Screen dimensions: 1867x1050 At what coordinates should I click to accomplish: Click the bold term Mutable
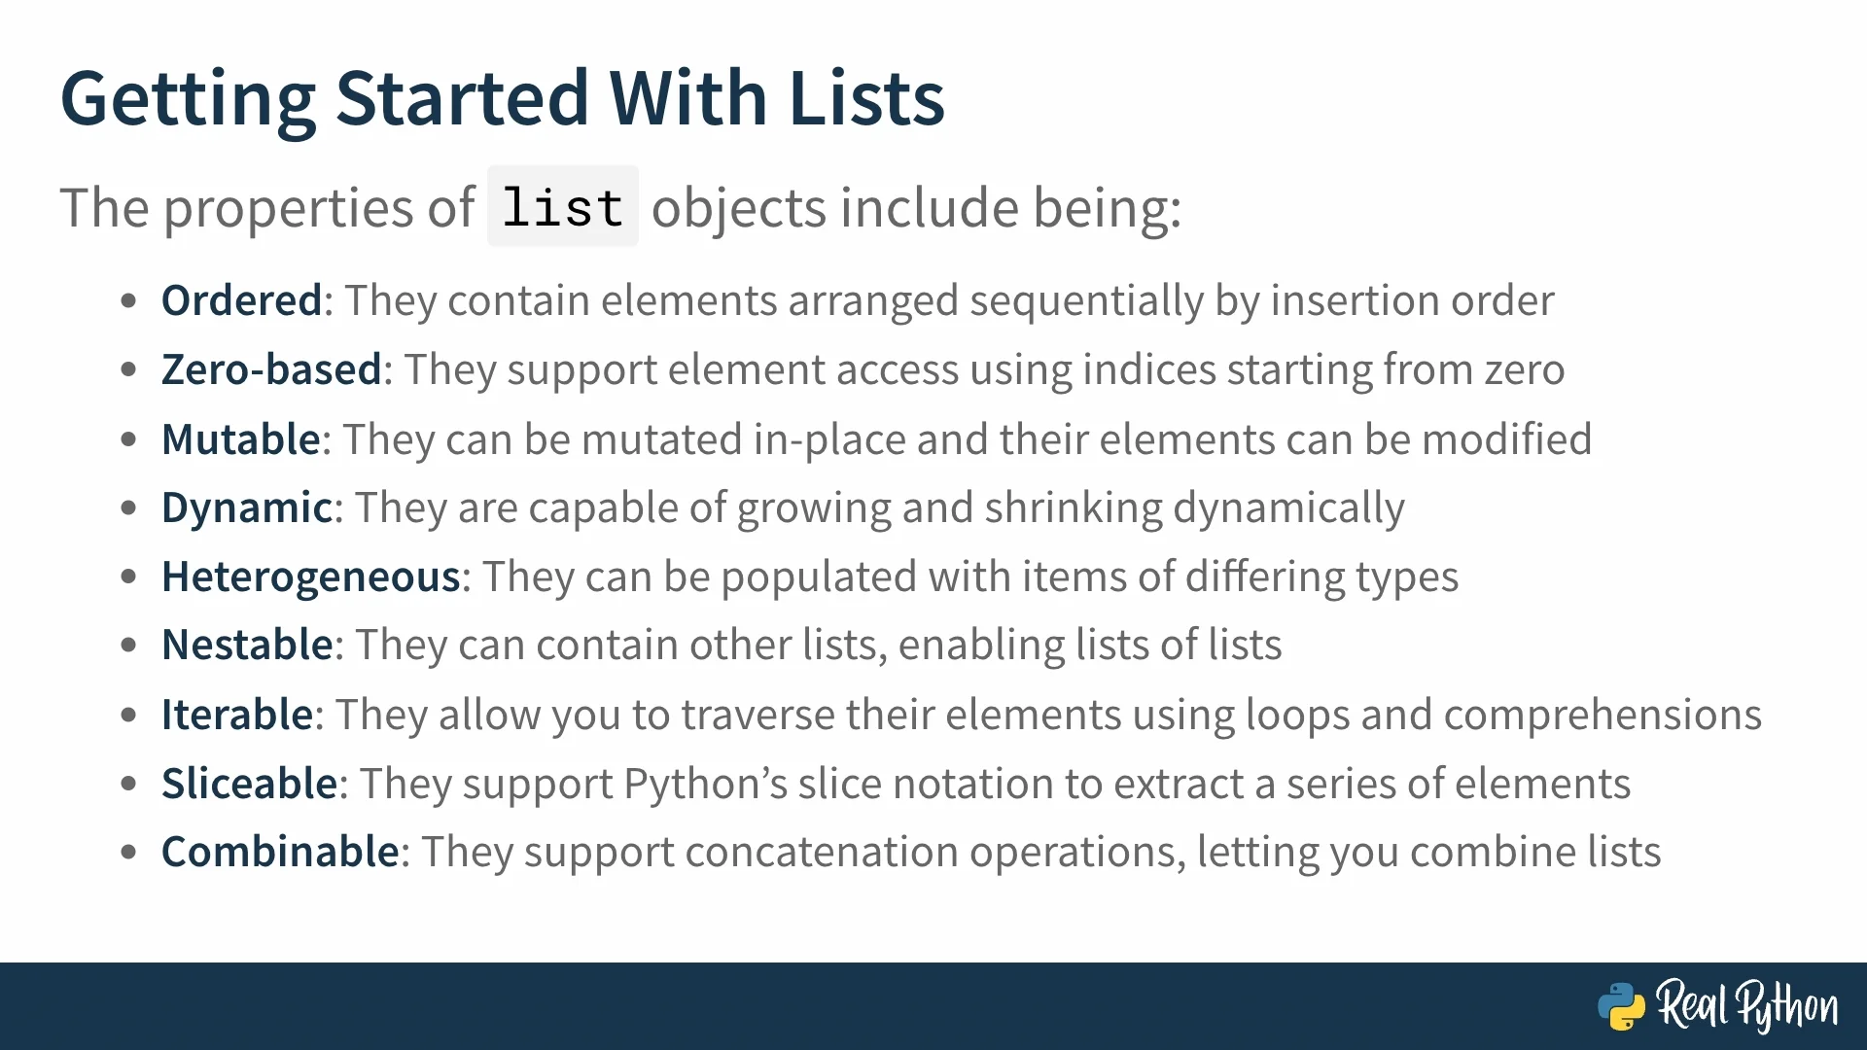click(241, 439)
